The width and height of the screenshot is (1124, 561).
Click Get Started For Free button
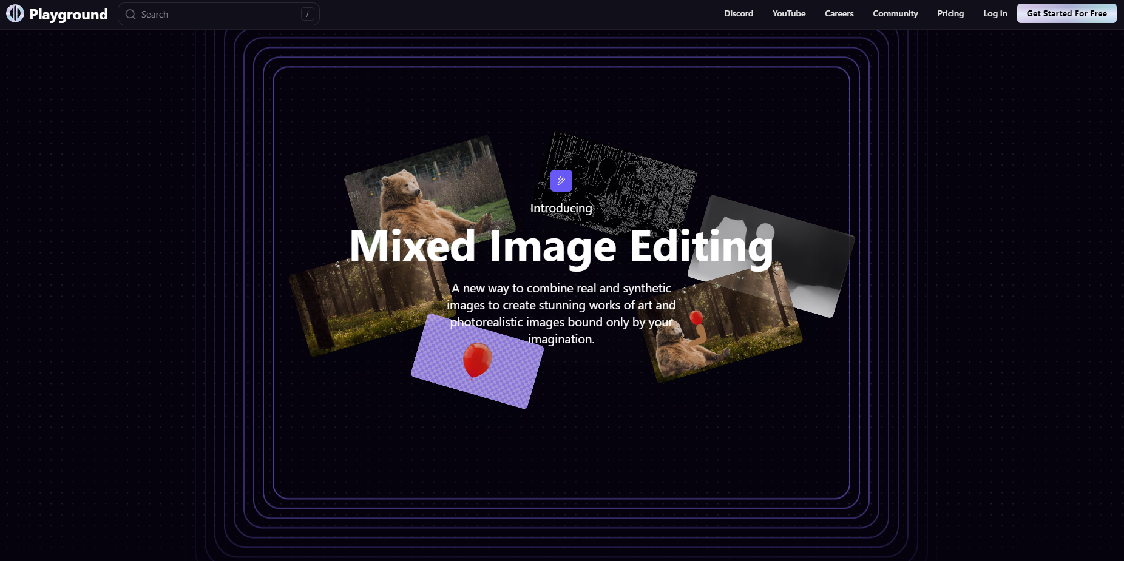[x=1067, y=13]
